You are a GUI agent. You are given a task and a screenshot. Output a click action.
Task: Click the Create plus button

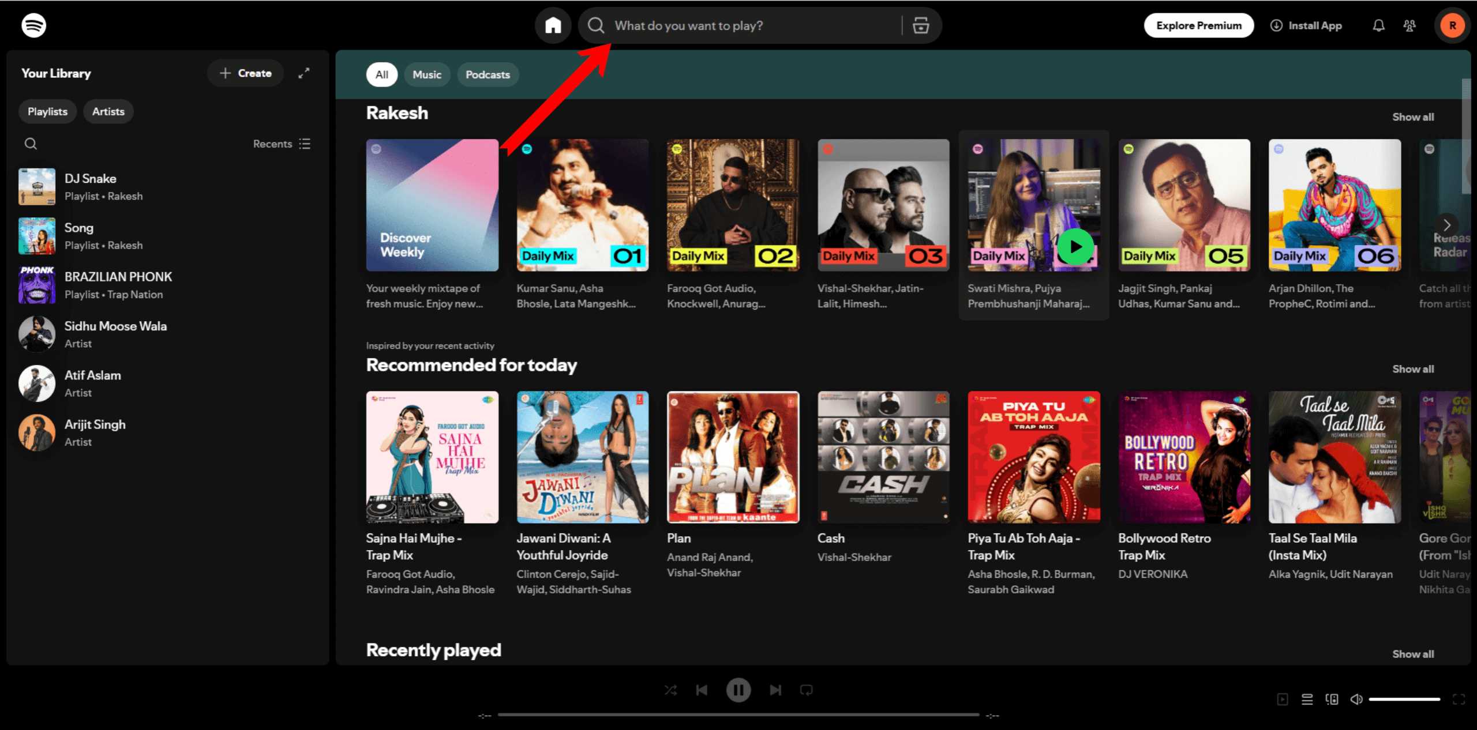246,73
